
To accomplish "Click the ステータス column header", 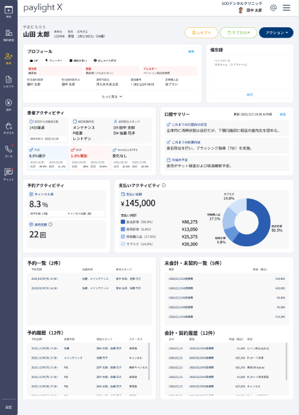I will 135,339.
